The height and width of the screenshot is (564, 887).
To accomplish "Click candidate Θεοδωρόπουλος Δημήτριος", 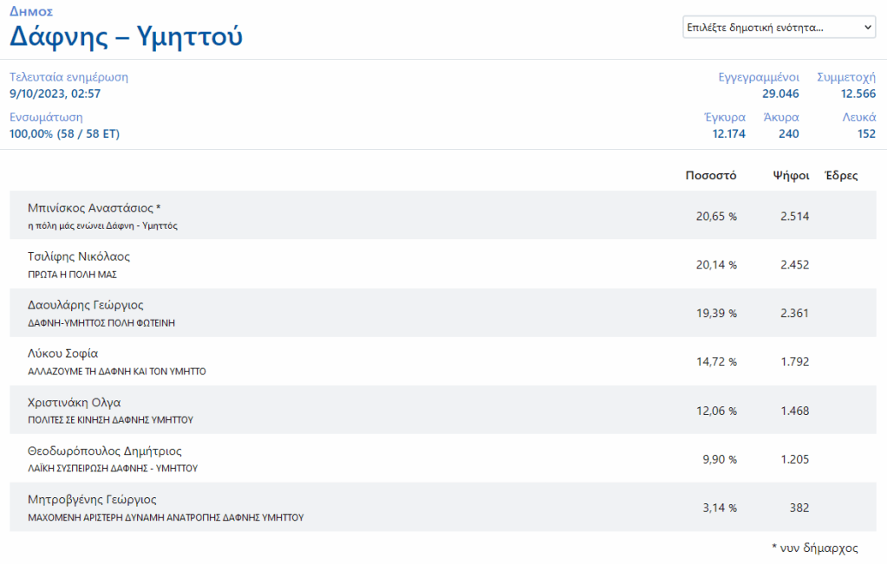I will pyautogui.click(x=105, y=451).
